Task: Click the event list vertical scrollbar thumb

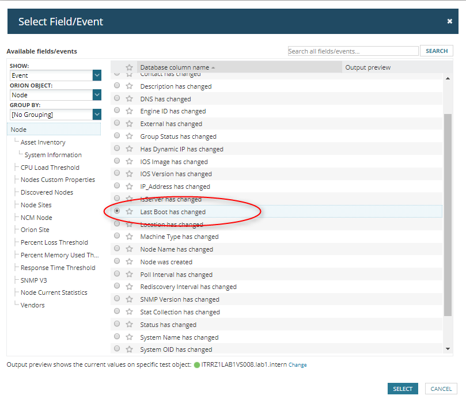Action: (448, 215)
